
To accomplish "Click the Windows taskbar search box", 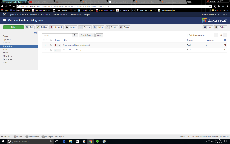I will tap(30, 141).
